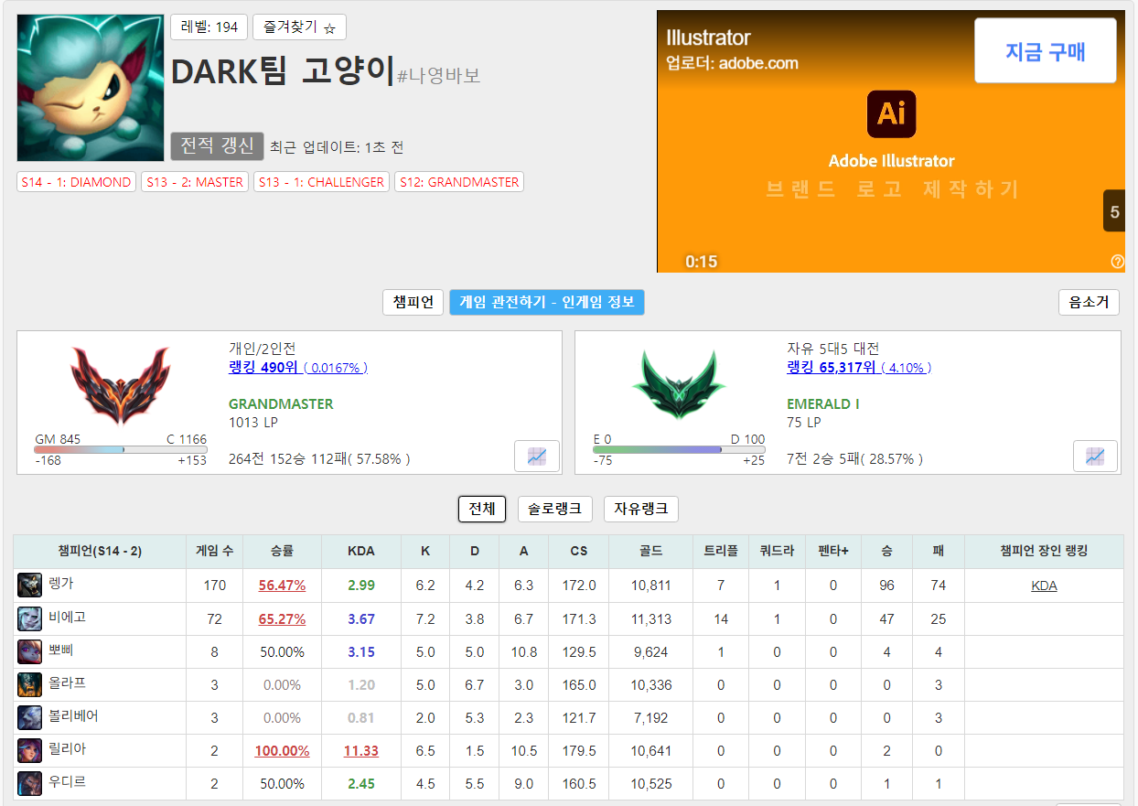The image size is (1138, 806).
Task: Click the Olaf (올라프) champion icon
Action: [30, 684]
